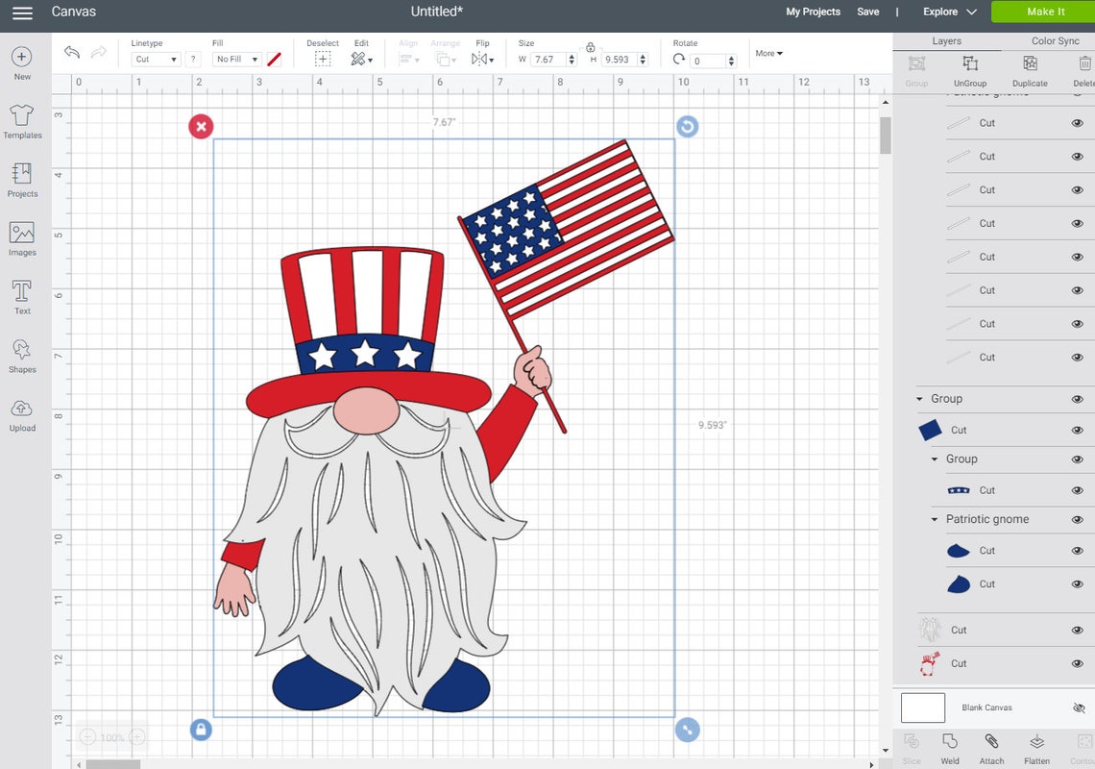Switch to the Color Sync tab
Image resolution: width=1095 pixels, height=769 pixels.
(1056, 40)
